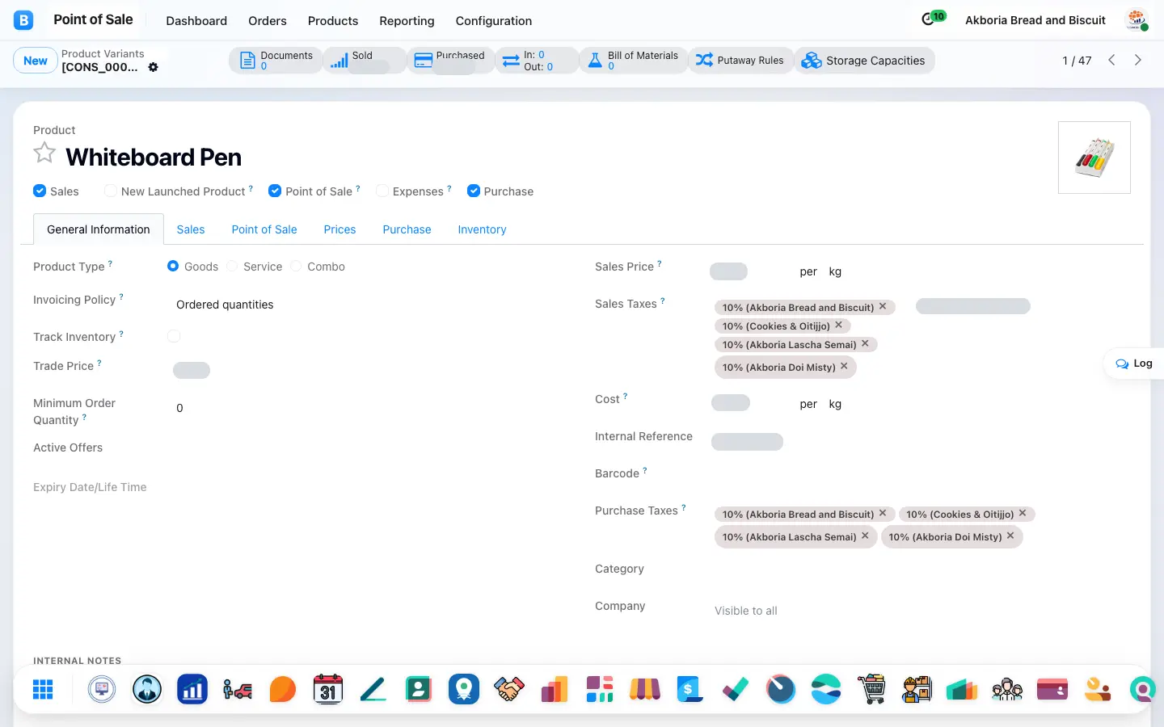Viewport: 1164px width, 727px height.
Task: Open the Log chatter button
Action: point(1134,363)
